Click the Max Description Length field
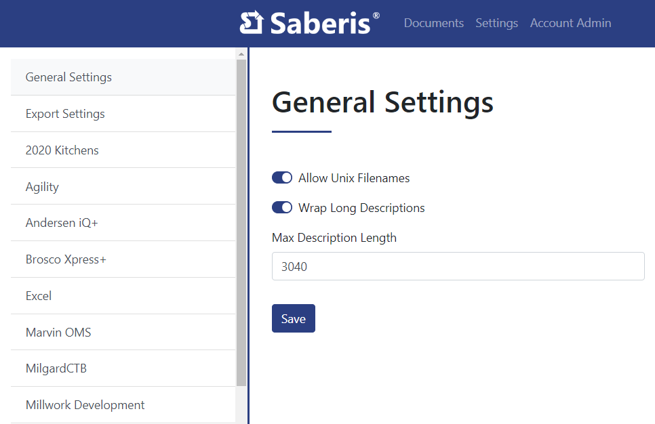Image resolution: width=655 pixels, height=424 pixels. coord(458,266)
